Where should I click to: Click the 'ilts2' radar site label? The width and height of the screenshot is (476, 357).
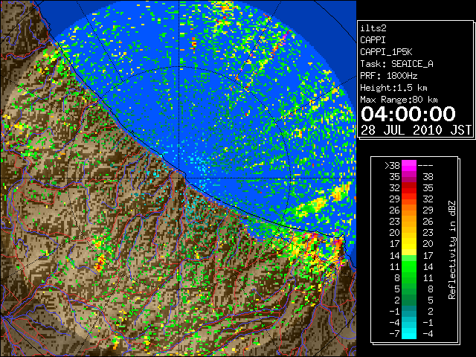pos(373,28)
